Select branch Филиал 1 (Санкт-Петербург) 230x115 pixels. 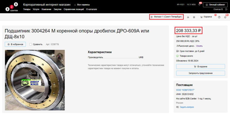tap(166, 17)
